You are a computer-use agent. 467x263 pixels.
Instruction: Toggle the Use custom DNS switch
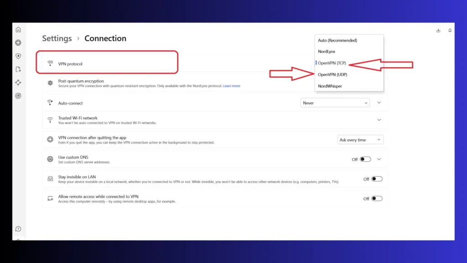(365, 159)
